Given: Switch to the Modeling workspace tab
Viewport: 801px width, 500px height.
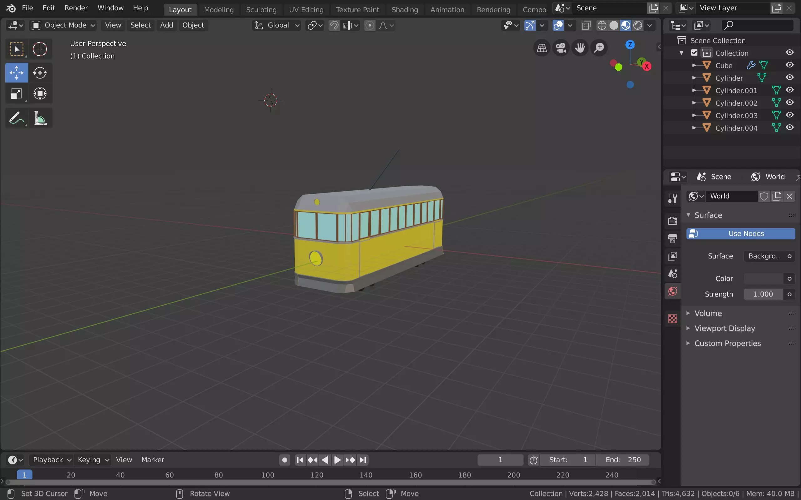Looking at the screenshot, I should (219, 10).
